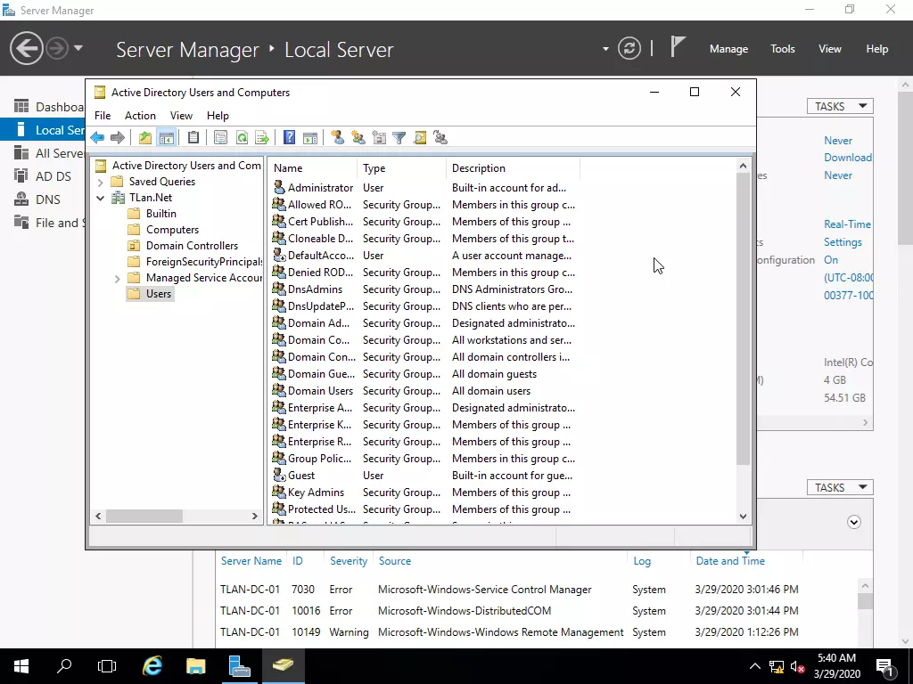Open upper TASKS dropdown in Server Manager

tap(840, 107)
